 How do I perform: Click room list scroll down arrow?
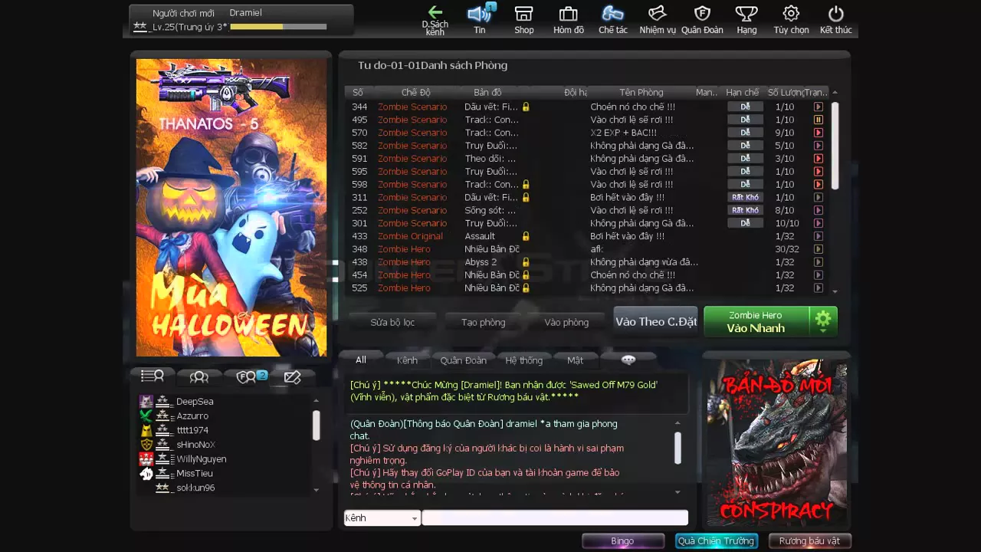point(835,291)
